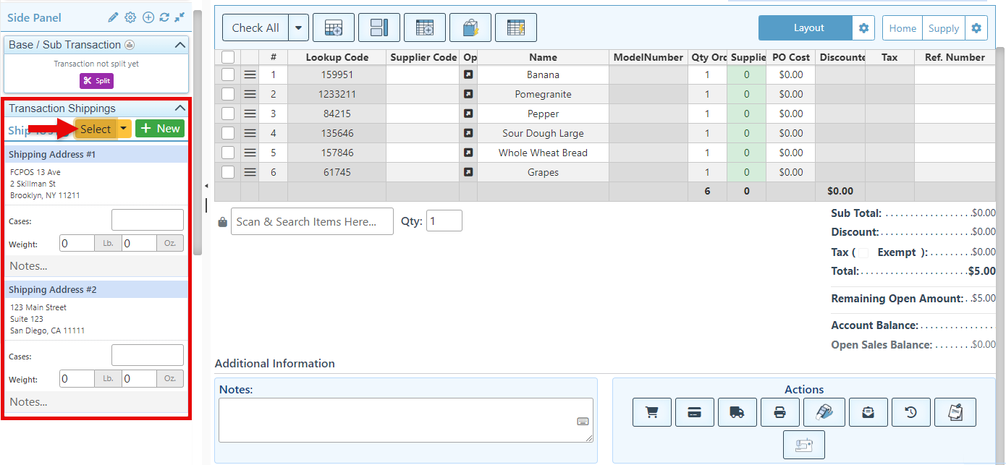Check the Tax Exempt checkbox

coord(863,252)
